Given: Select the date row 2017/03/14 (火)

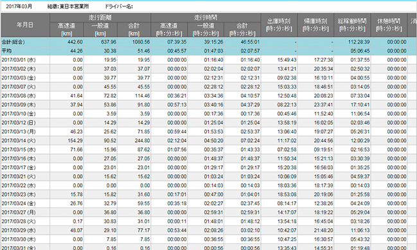Looking at the screenshot, I should point(19,141).
